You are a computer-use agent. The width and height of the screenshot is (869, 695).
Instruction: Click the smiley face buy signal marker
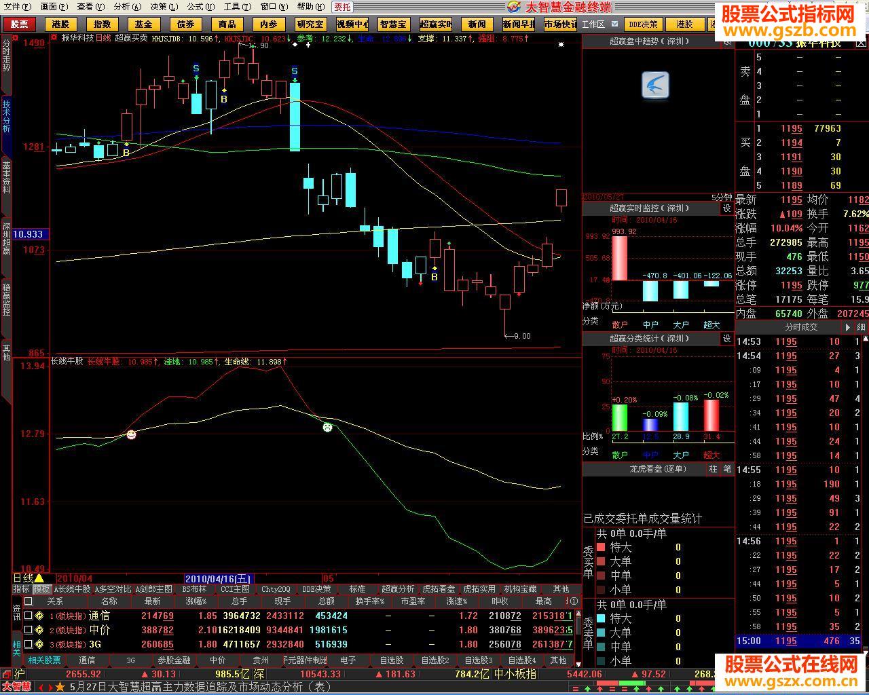pyautogui.click(x=131, y=434)
